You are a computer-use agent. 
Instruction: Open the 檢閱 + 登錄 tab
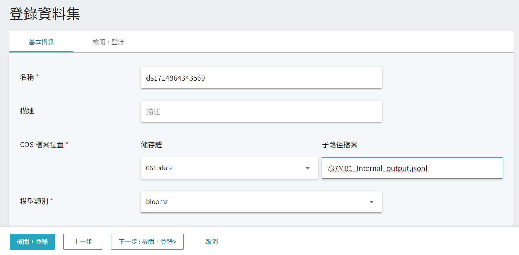108,42
